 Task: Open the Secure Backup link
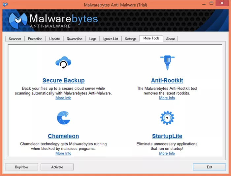63,80
